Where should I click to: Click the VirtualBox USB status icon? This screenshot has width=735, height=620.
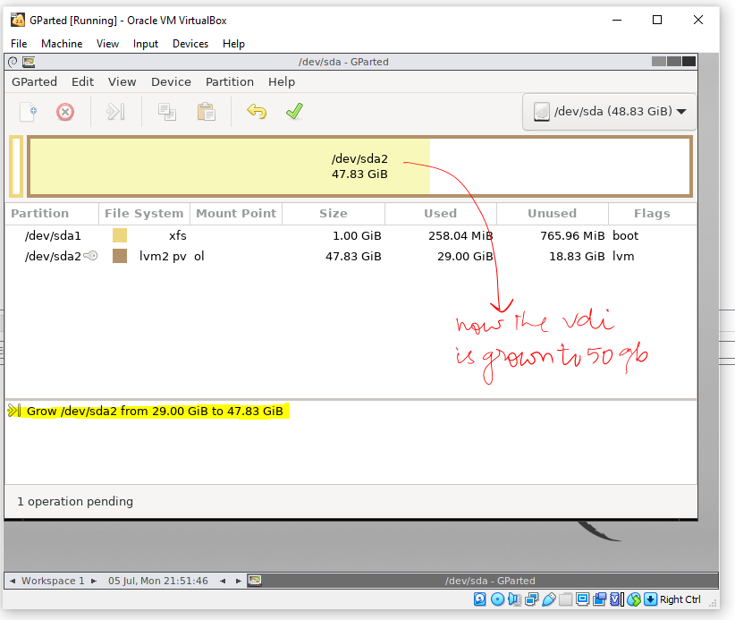(548, 599)
